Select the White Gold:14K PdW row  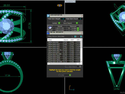pyautogui.click(x=64, y=62)
